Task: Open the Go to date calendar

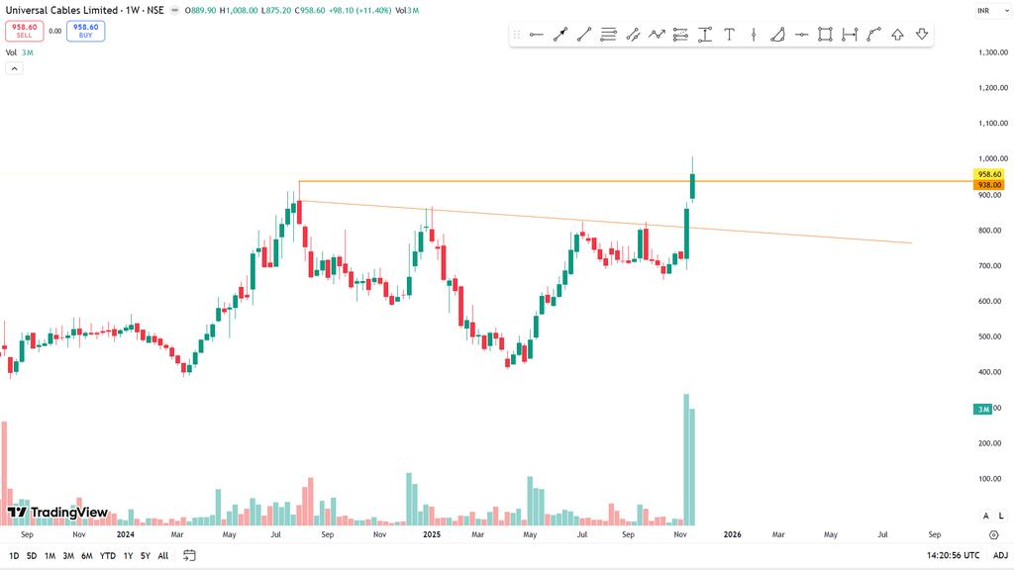Action: 189,555
